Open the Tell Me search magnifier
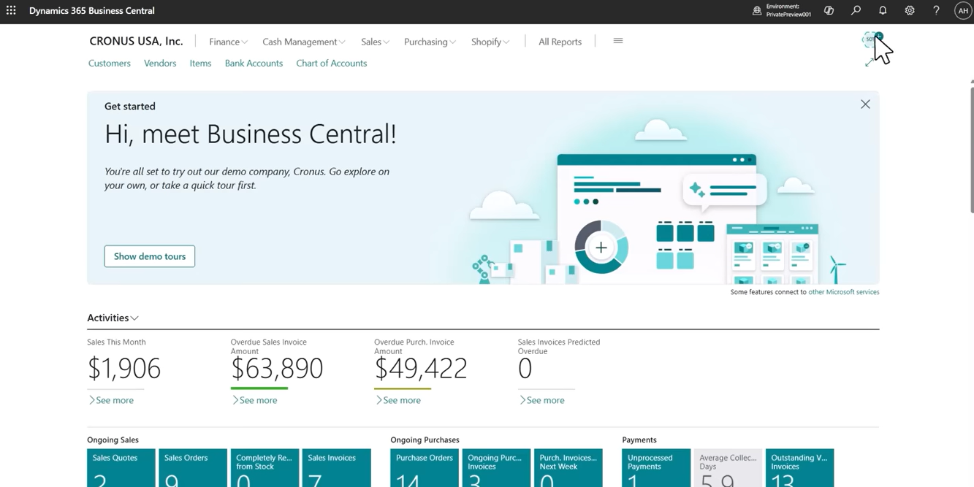 tap(856, 10)
